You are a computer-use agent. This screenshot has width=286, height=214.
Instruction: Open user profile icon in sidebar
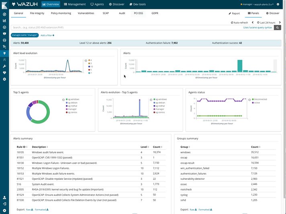(x=4, y=198)
